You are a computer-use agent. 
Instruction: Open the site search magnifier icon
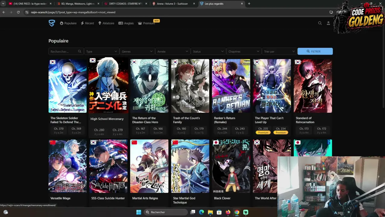320,23
